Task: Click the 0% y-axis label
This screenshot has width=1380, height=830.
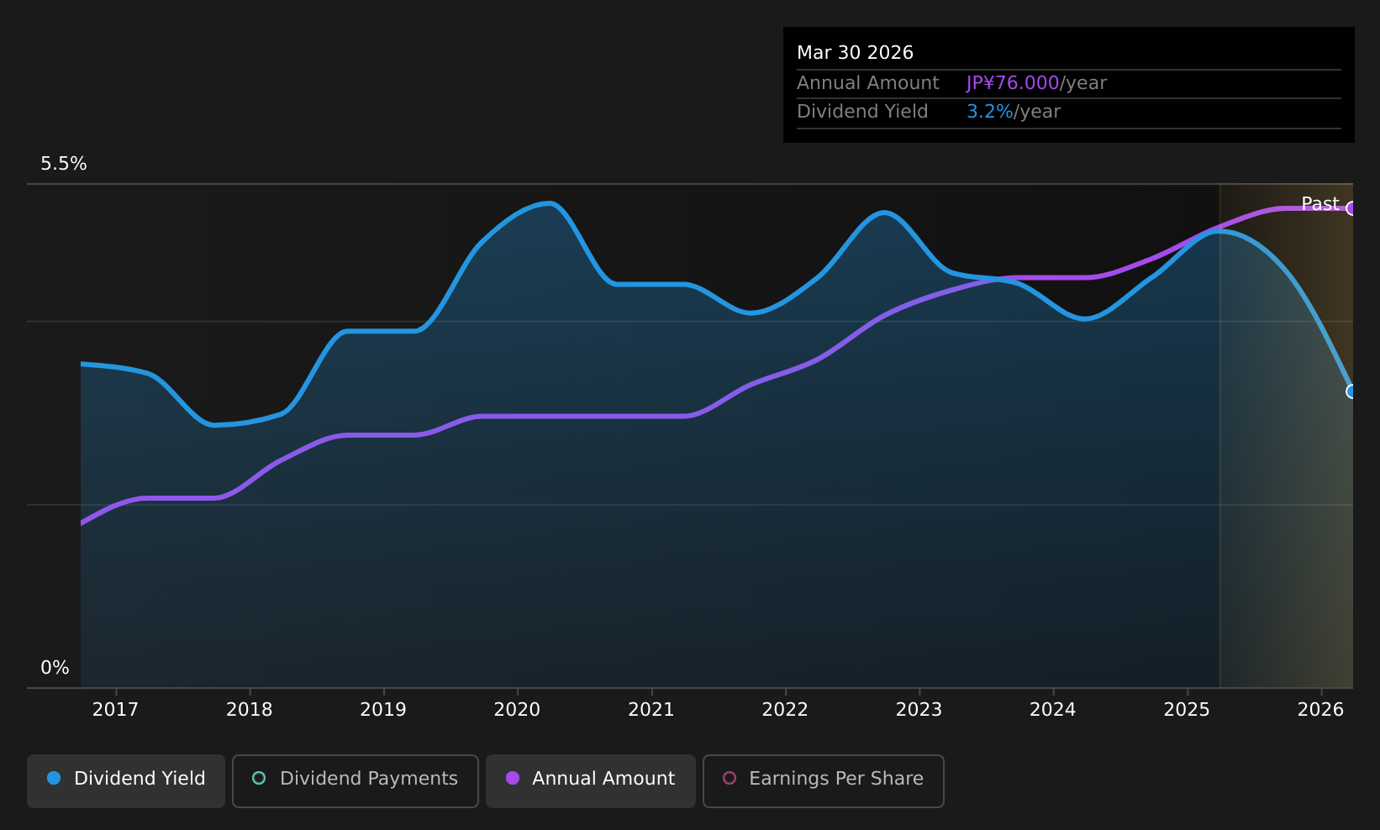Action: (x=55, y=668)
